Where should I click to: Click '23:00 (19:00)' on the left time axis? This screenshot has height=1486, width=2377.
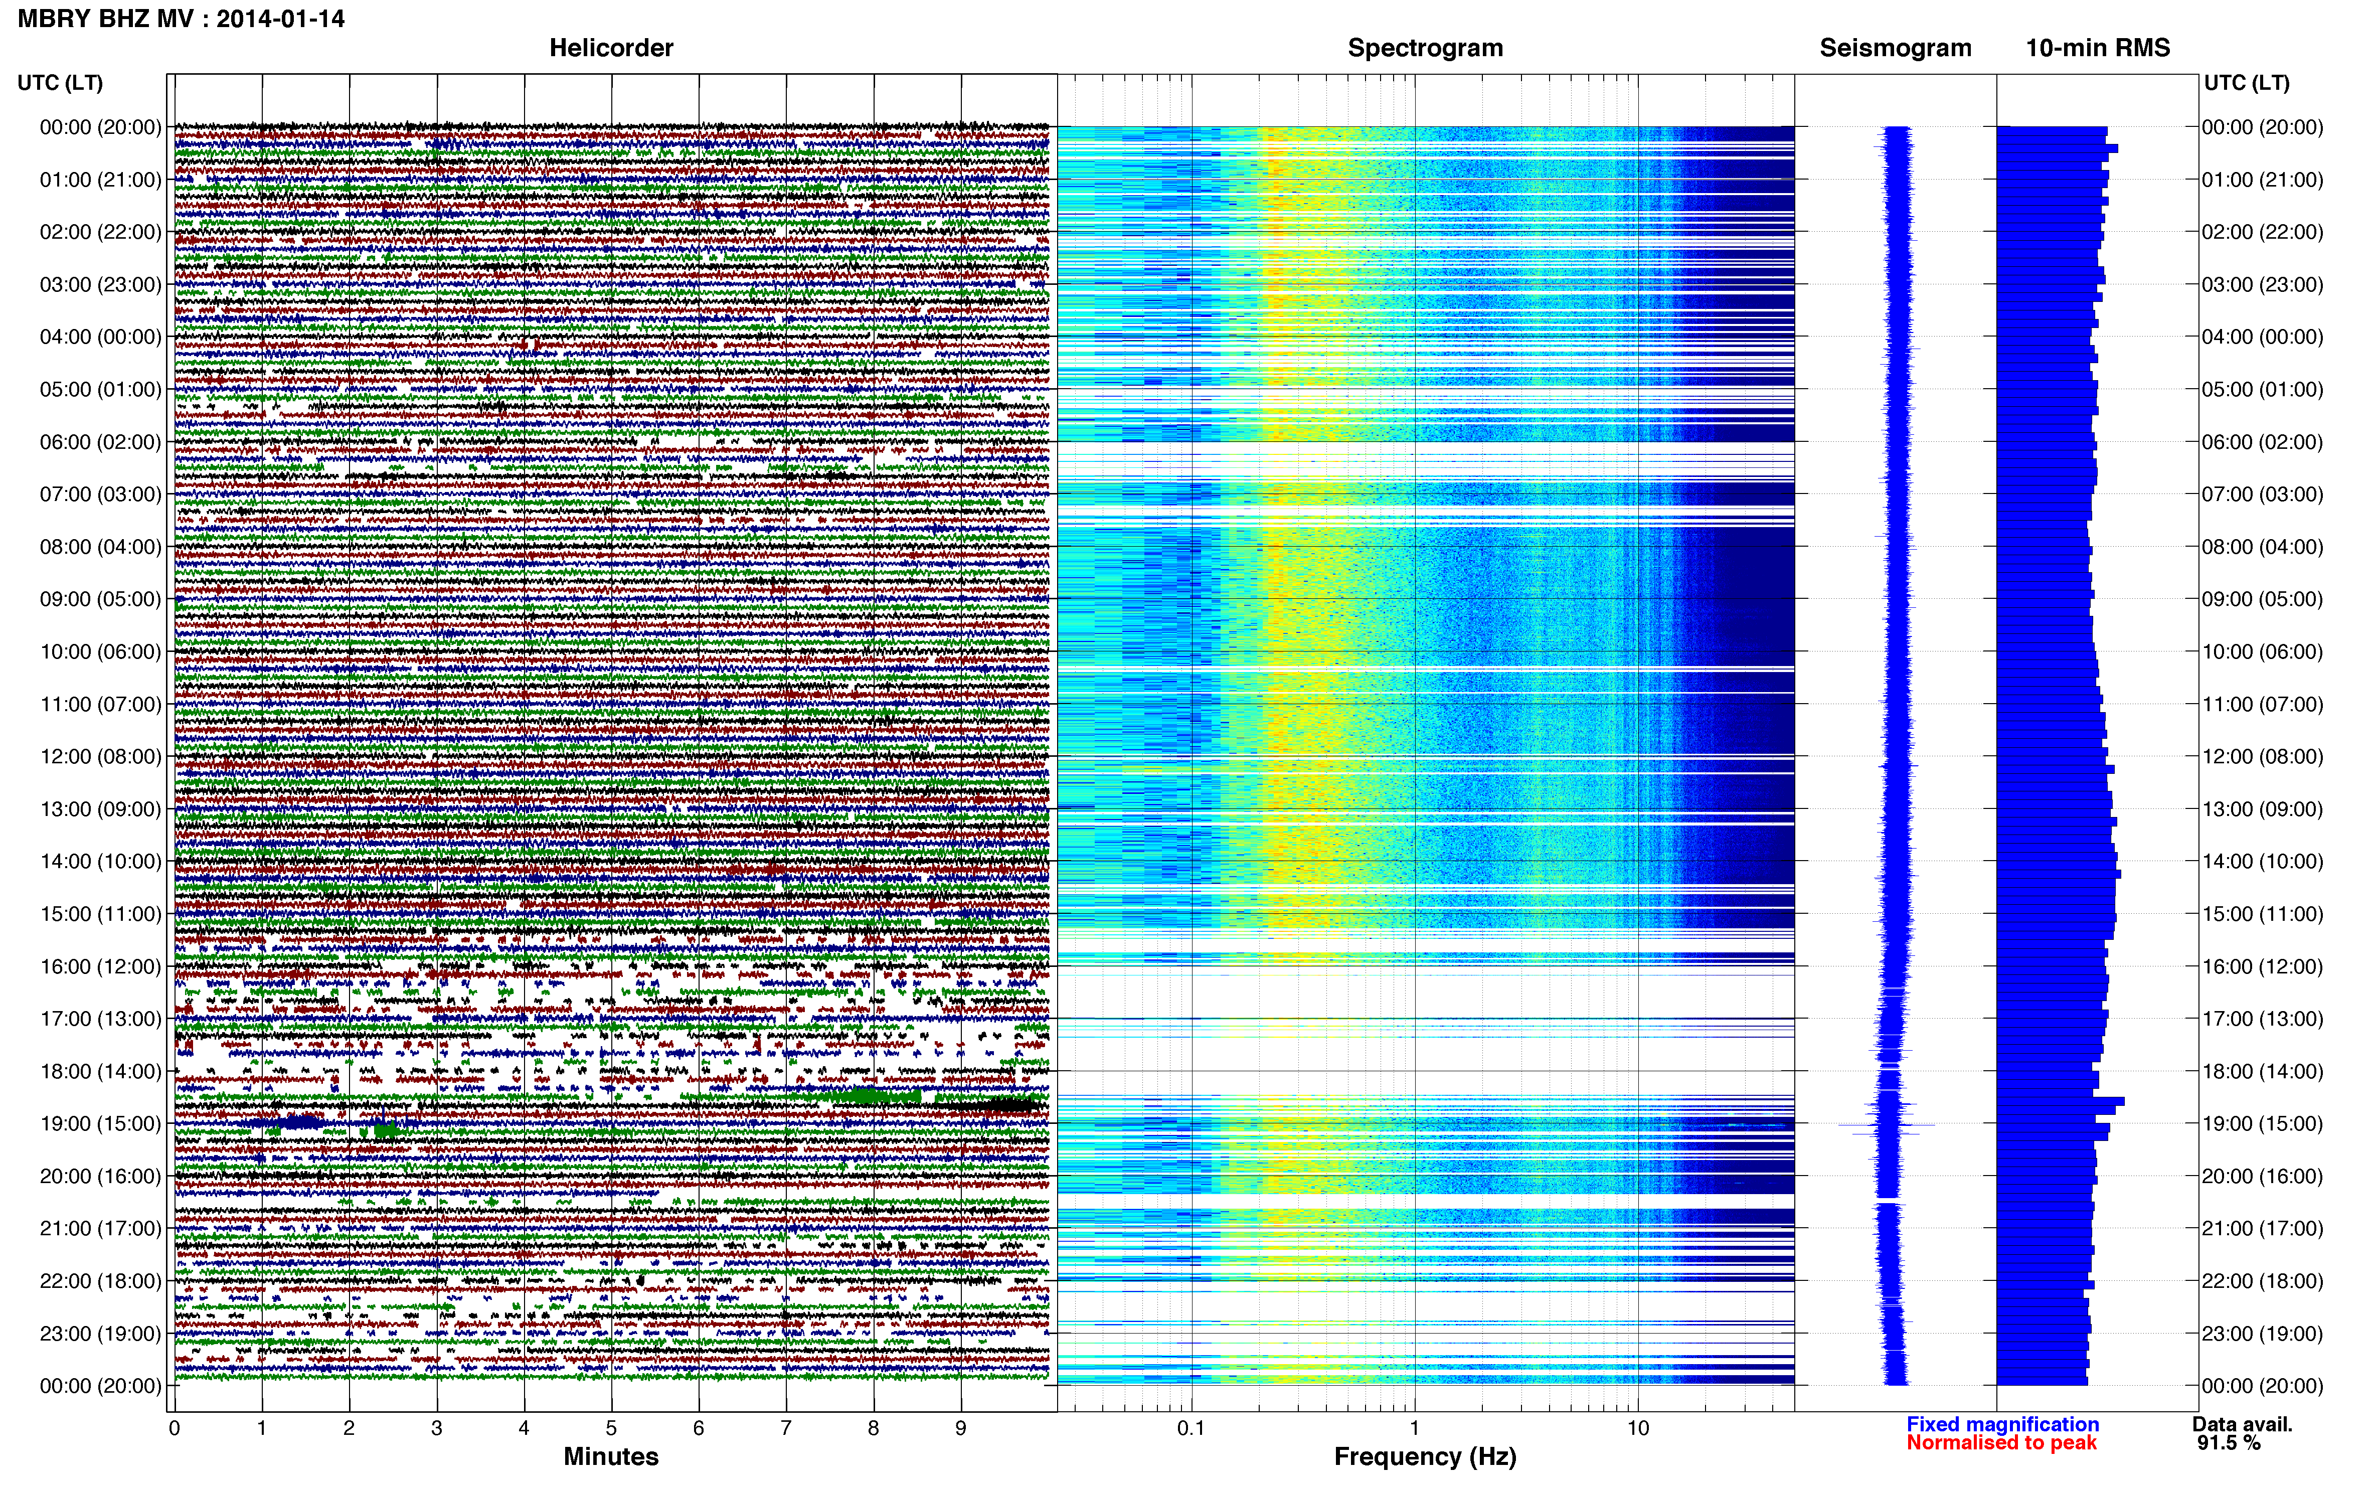coord(100,1334)
